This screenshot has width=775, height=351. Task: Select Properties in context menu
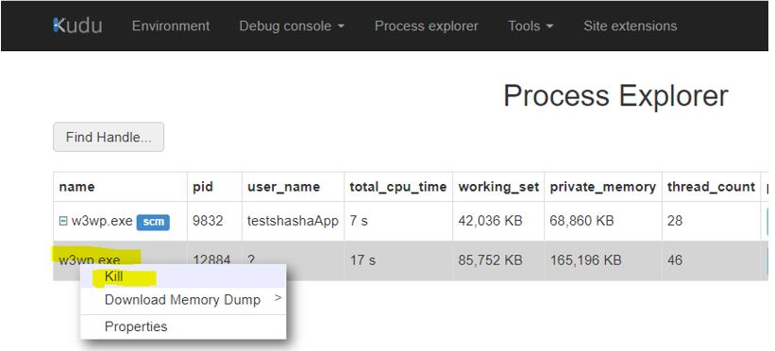183,326
